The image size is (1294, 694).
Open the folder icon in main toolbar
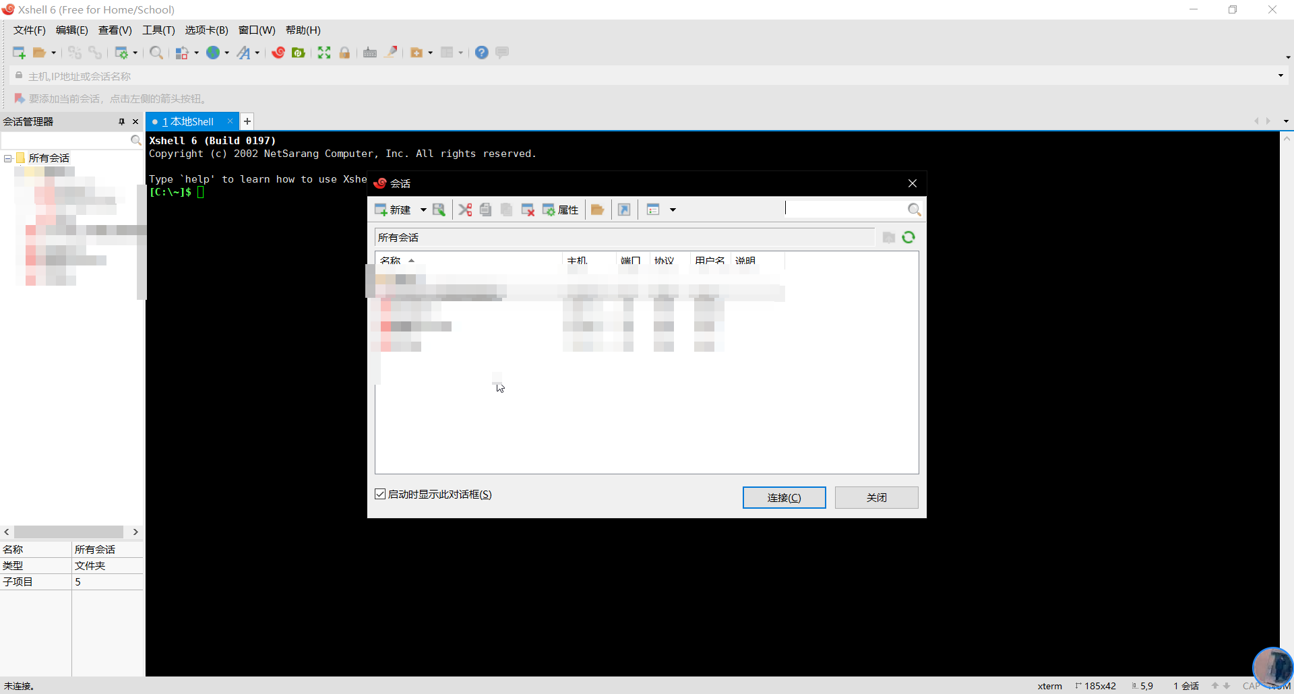click(40, 53)
